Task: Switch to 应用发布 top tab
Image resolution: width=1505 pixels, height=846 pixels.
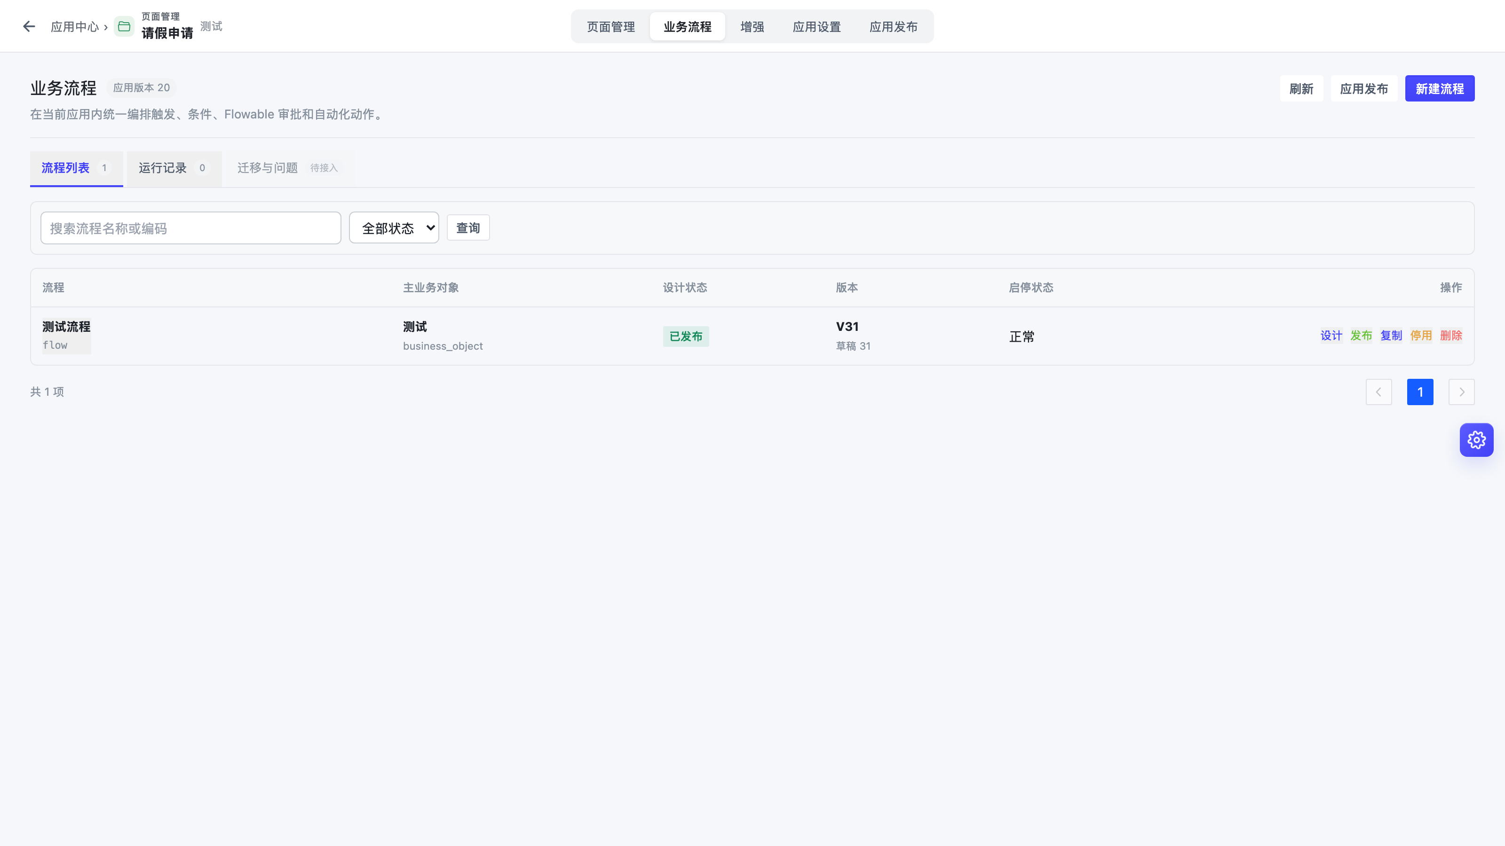Action: (893, 27)
